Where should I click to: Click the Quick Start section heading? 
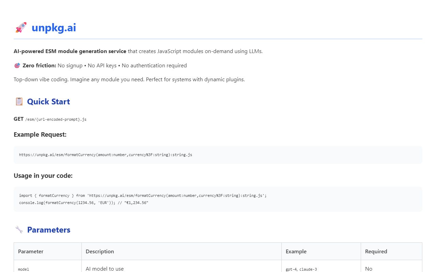click(48, 102)
